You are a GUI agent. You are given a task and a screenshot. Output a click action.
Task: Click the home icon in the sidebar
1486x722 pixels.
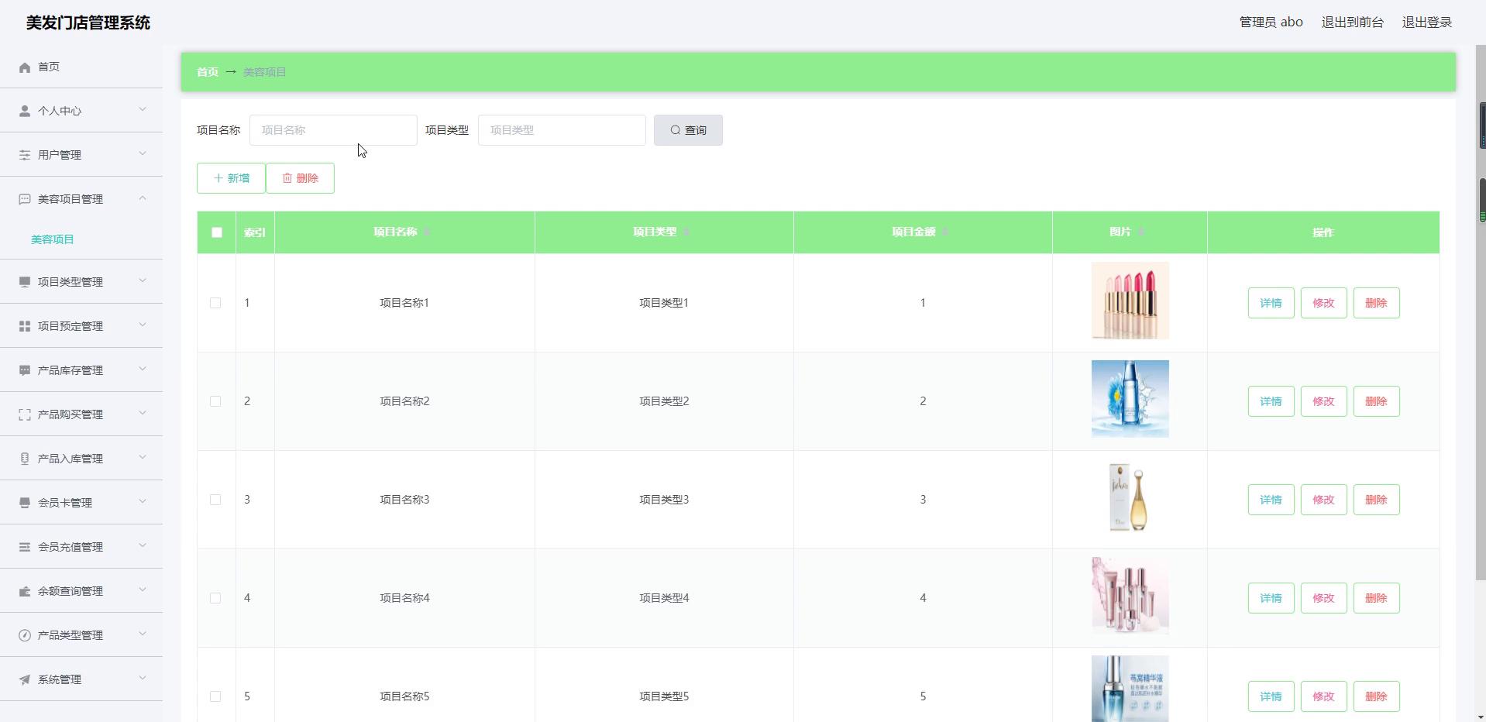pyautogui.click(x=25, y=67)
